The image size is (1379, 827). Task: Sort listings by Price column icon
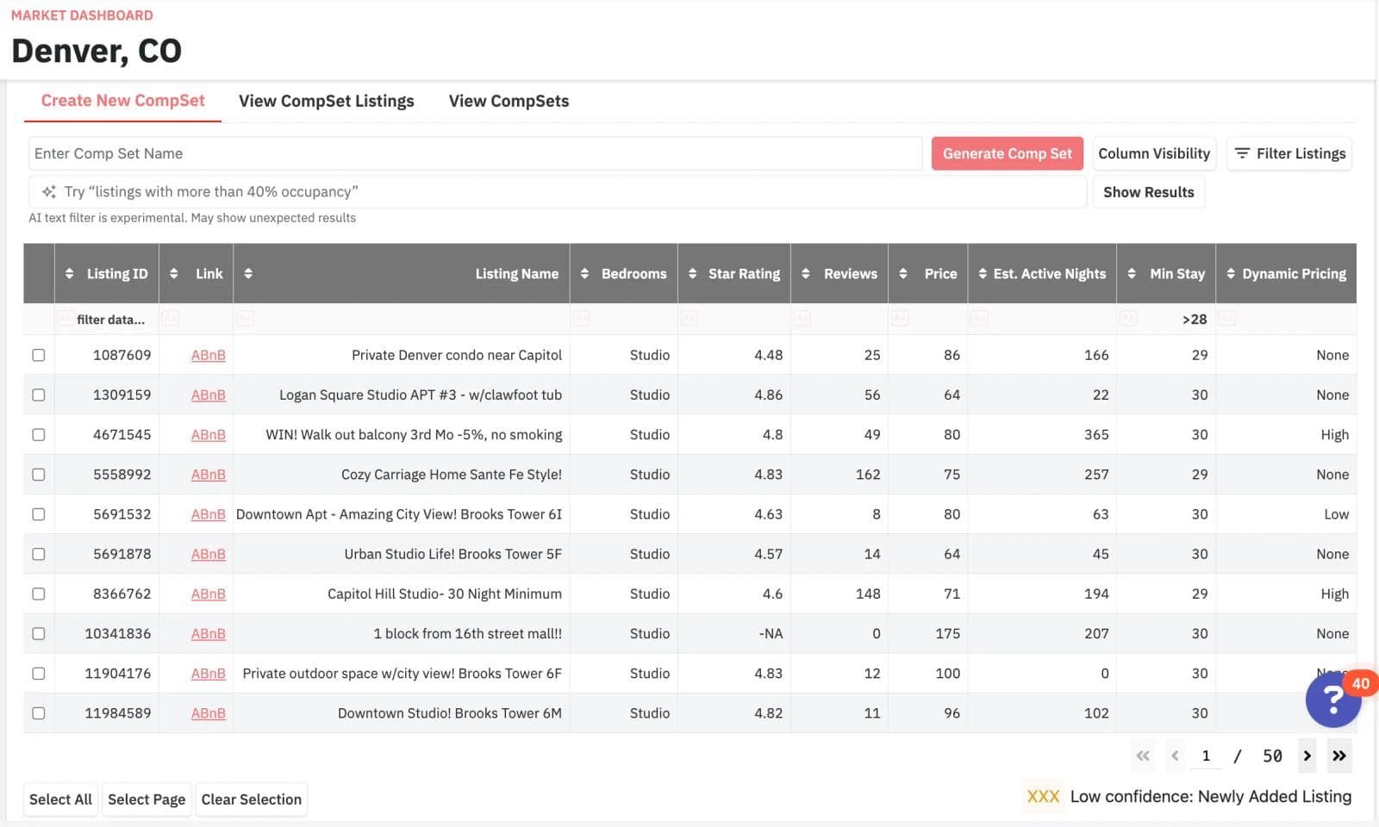(x=903, y=274)
